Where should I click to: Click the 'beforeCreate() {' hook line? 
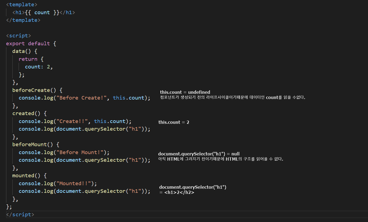pos(37,90)
